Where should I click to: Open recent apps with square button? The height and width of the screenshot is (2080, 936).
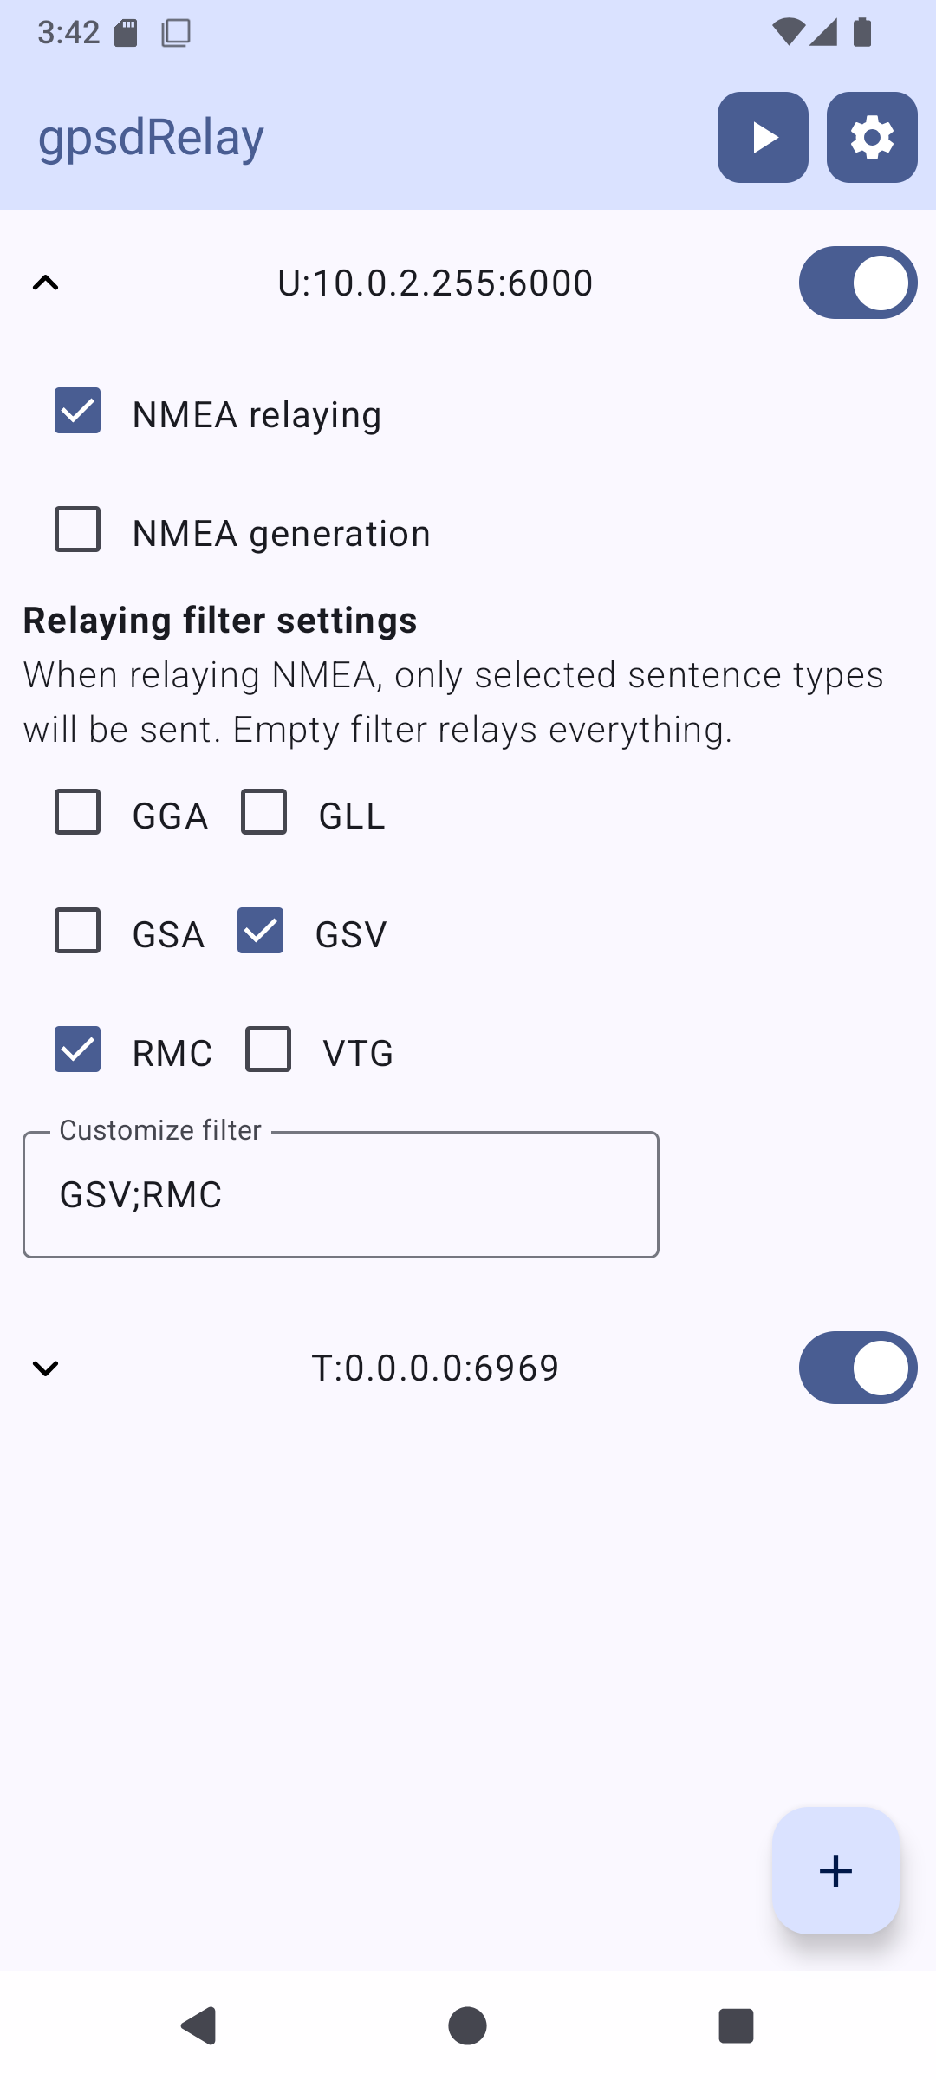pyautogui.click(x=736, y=2026)
